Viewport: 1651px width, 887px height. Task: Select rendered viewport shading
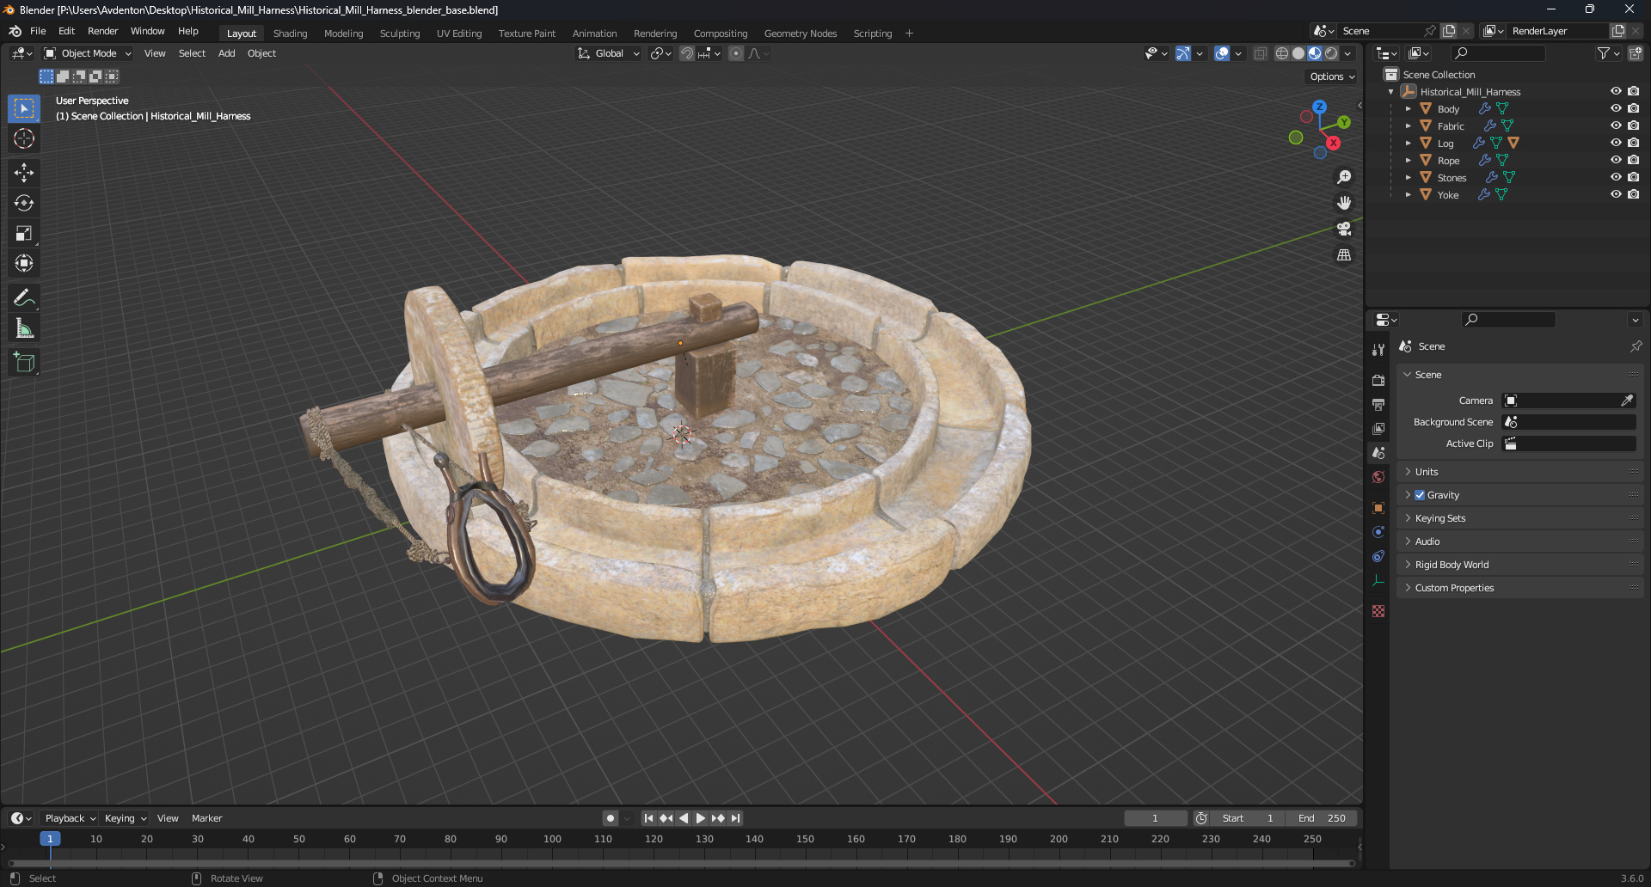click(1331, 53)
